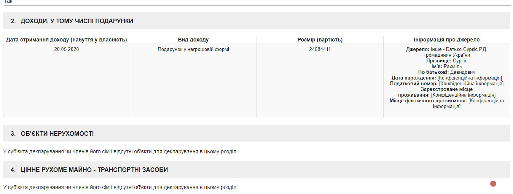The height and width of the screenshot is (194, 513).
Task: Select the patronymic line "По батькові: Давидович"
Action: (x=446, y=72)
